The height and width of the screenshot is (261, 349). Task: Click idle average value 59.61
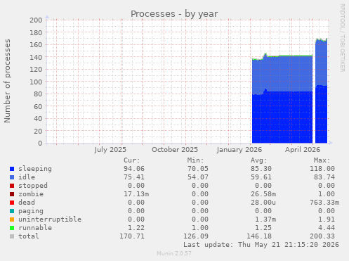pos(261,177)
